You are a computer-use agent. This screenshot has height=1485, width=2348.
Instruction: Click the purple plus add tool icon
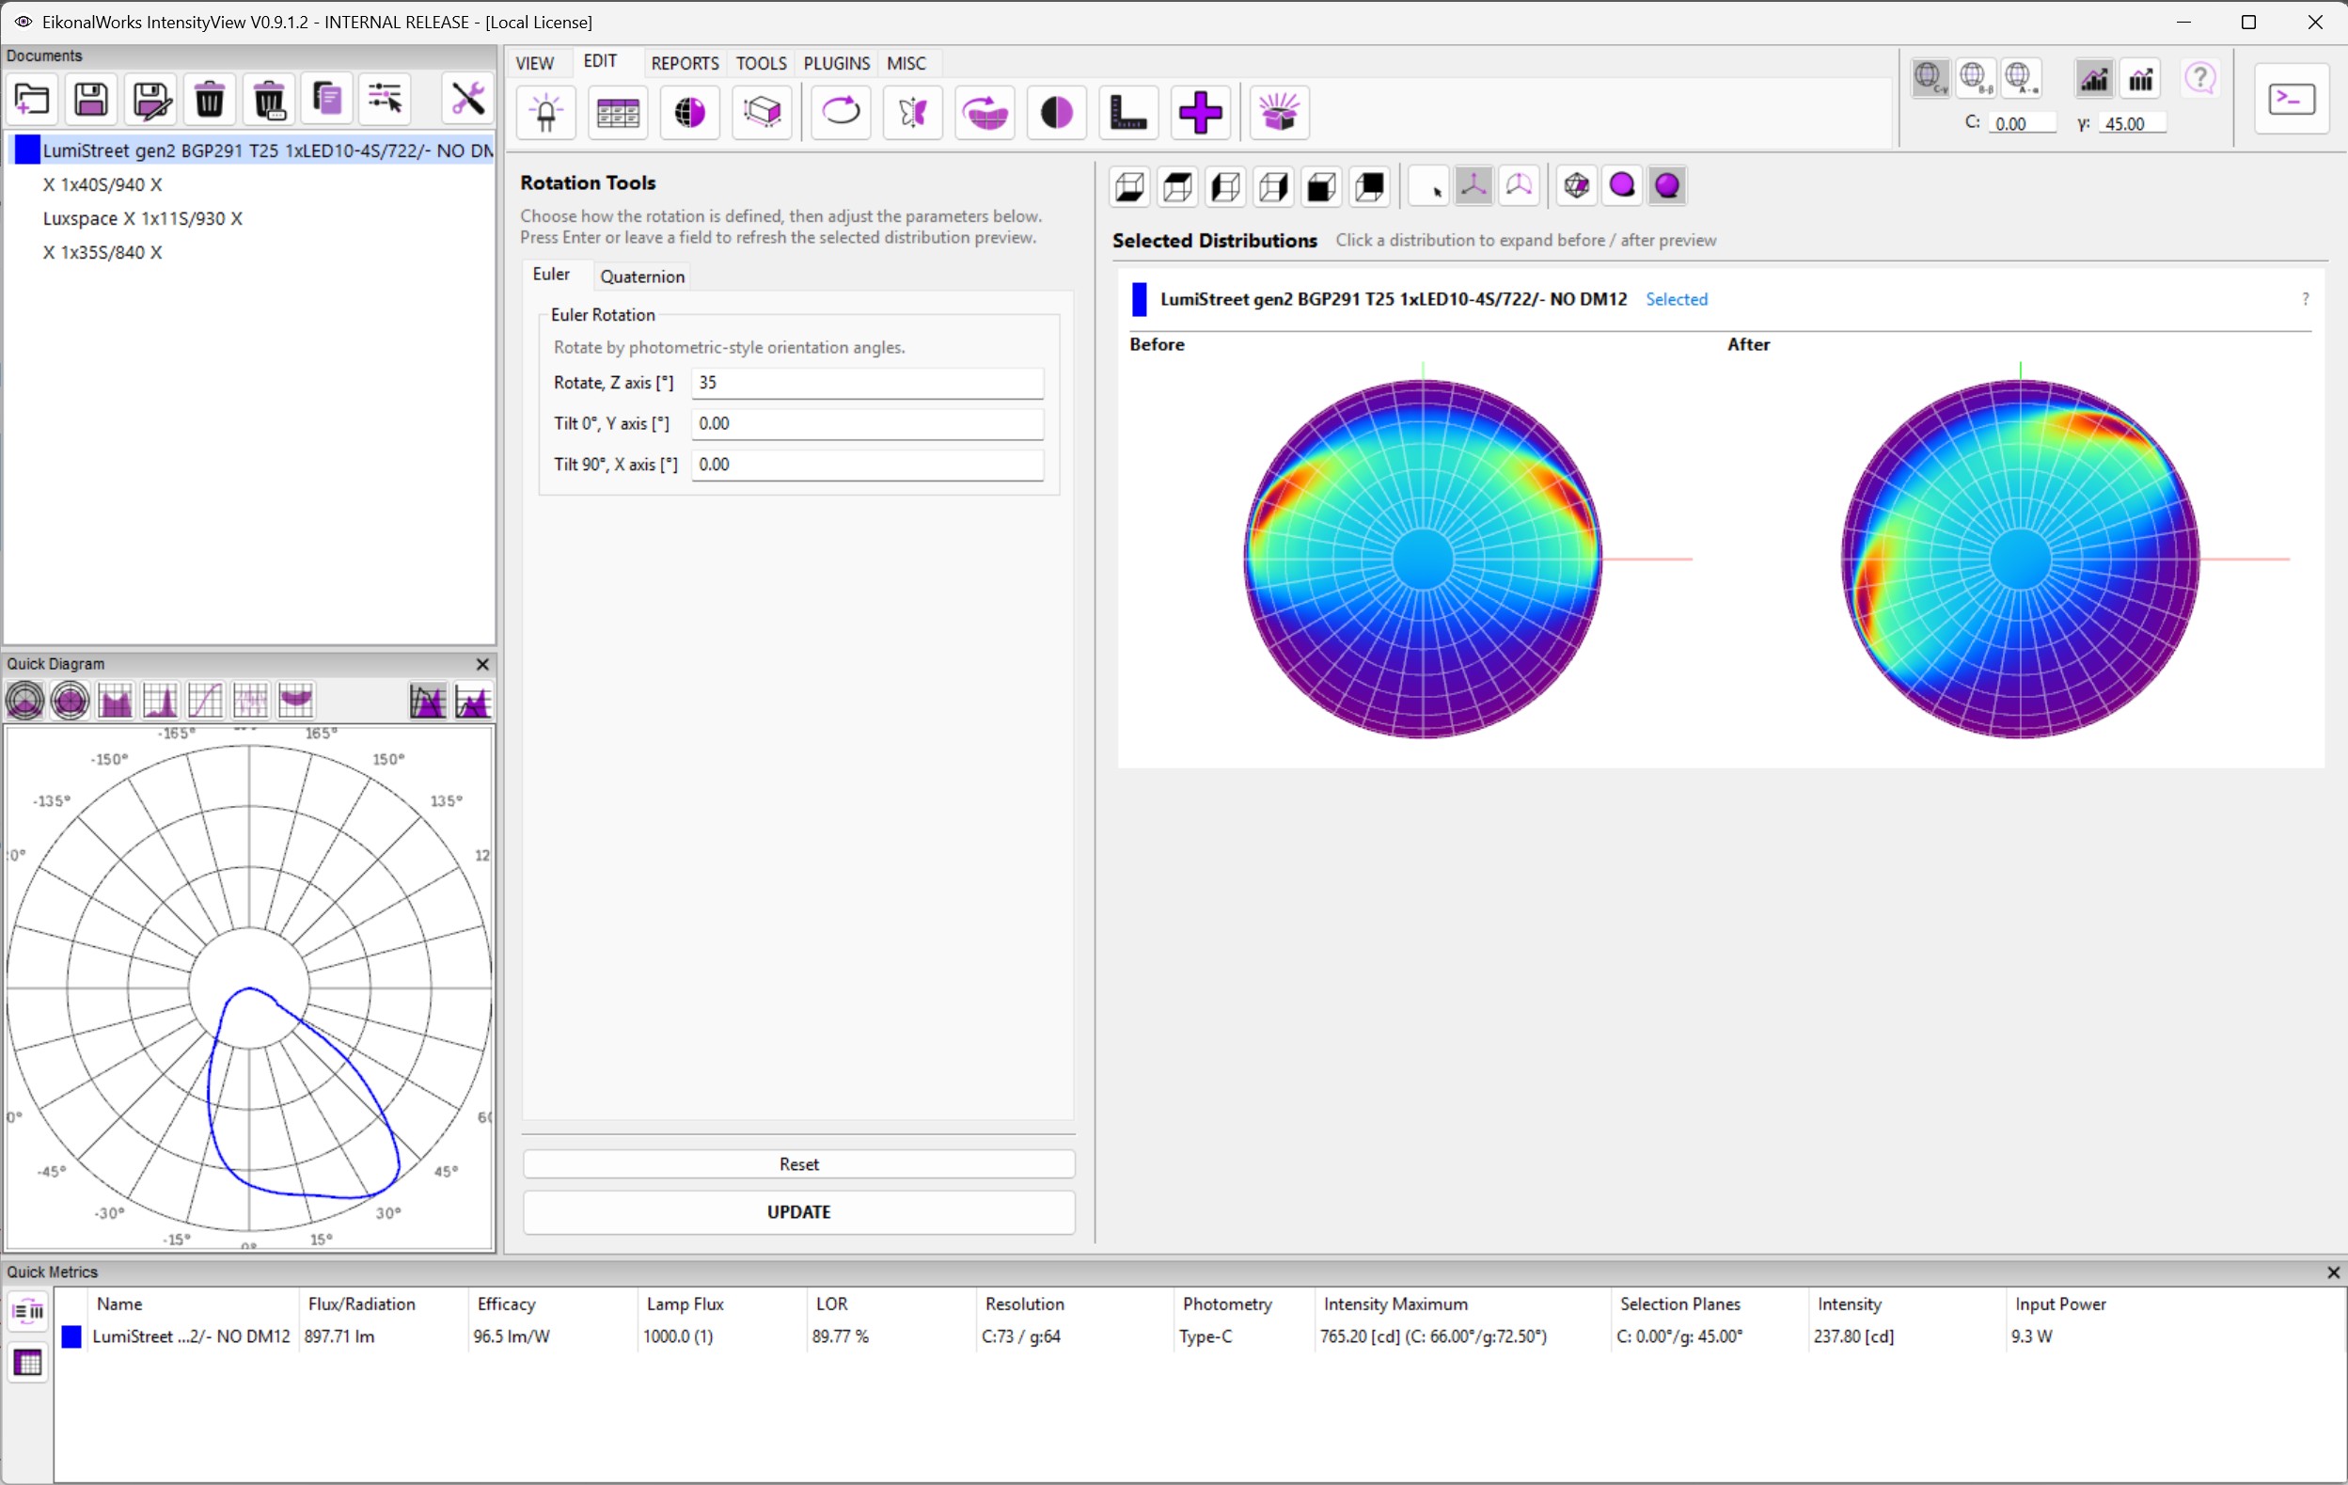[x=1200, y=112]
